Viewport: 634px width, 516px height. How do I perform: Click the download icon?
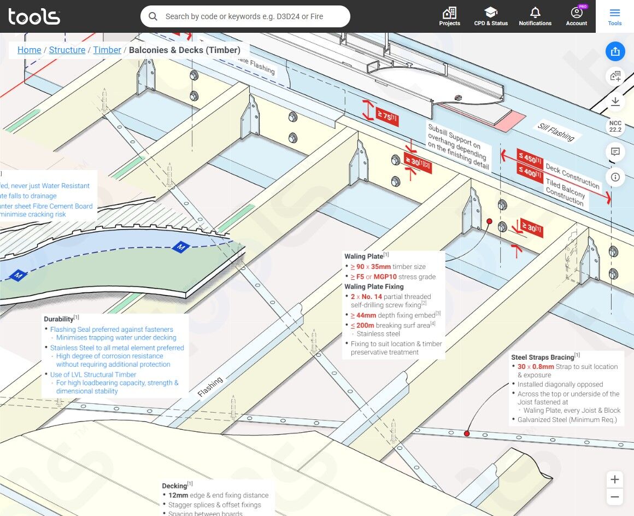tap(615, 102)
